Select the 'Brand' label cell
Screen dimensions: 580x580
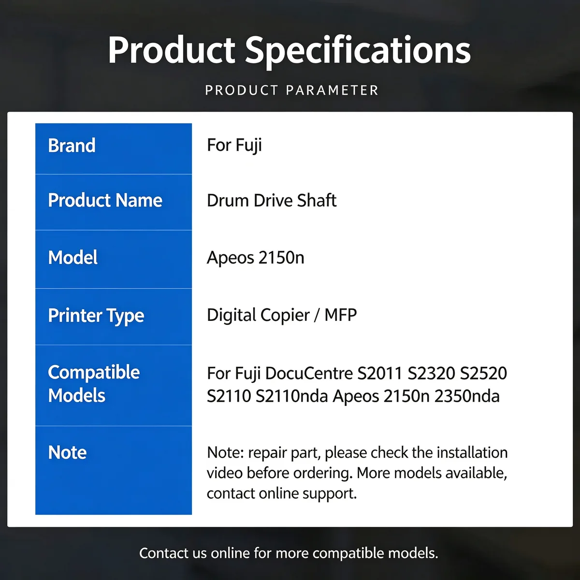coord(114,148)
